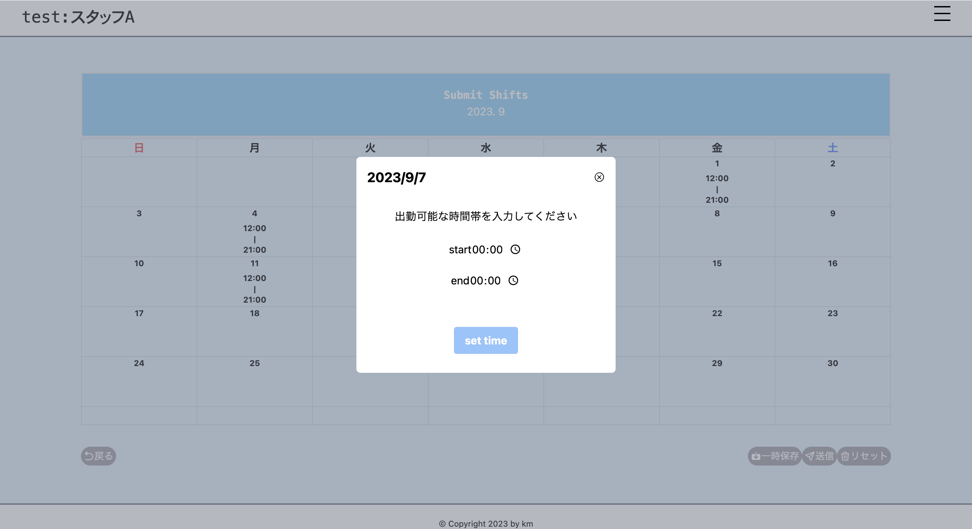Viewport: 972px width, 529px height.
Task: Select September 8 on the calendar
Action: tap(716, 232)
